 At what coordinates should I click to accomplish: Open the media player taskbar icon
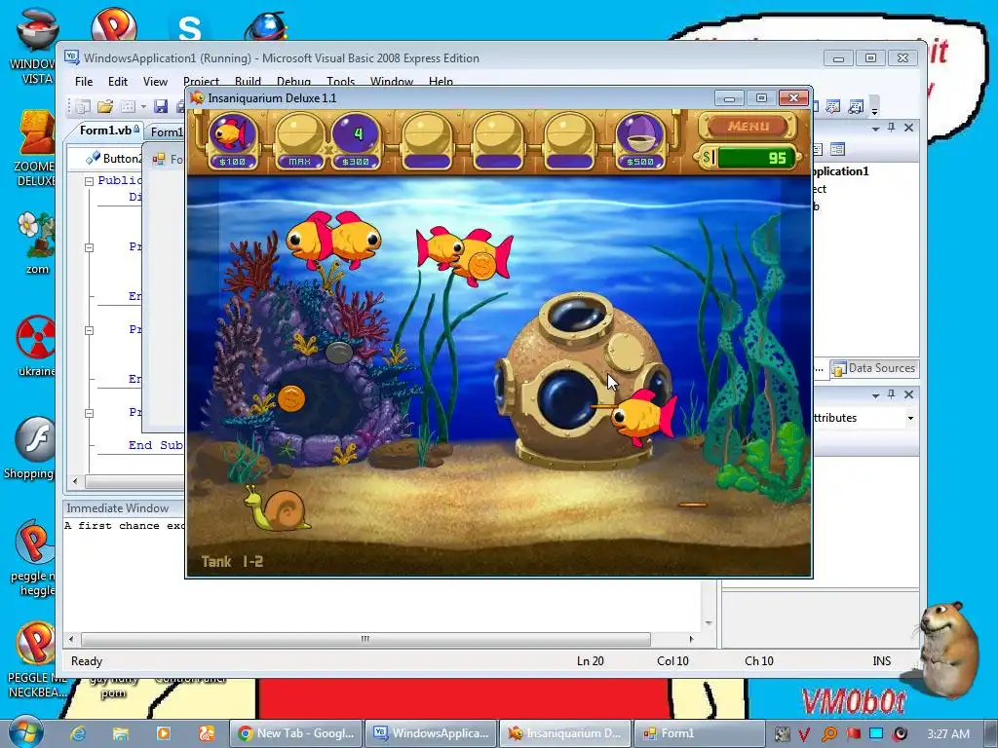pos(164,733)
